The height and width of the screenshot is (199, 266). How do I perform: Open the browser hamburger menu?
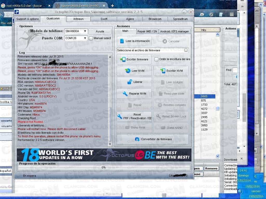click(x=232, y=15)
